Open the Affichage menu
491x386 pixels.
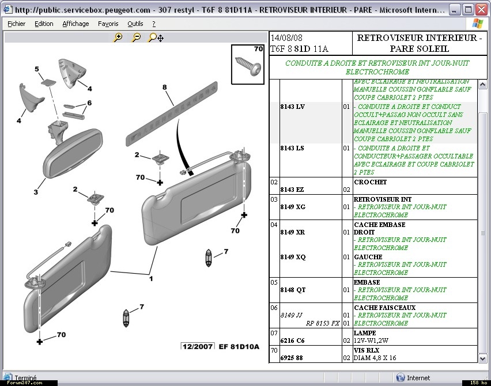pyautogui.click(x=75, y=24)
